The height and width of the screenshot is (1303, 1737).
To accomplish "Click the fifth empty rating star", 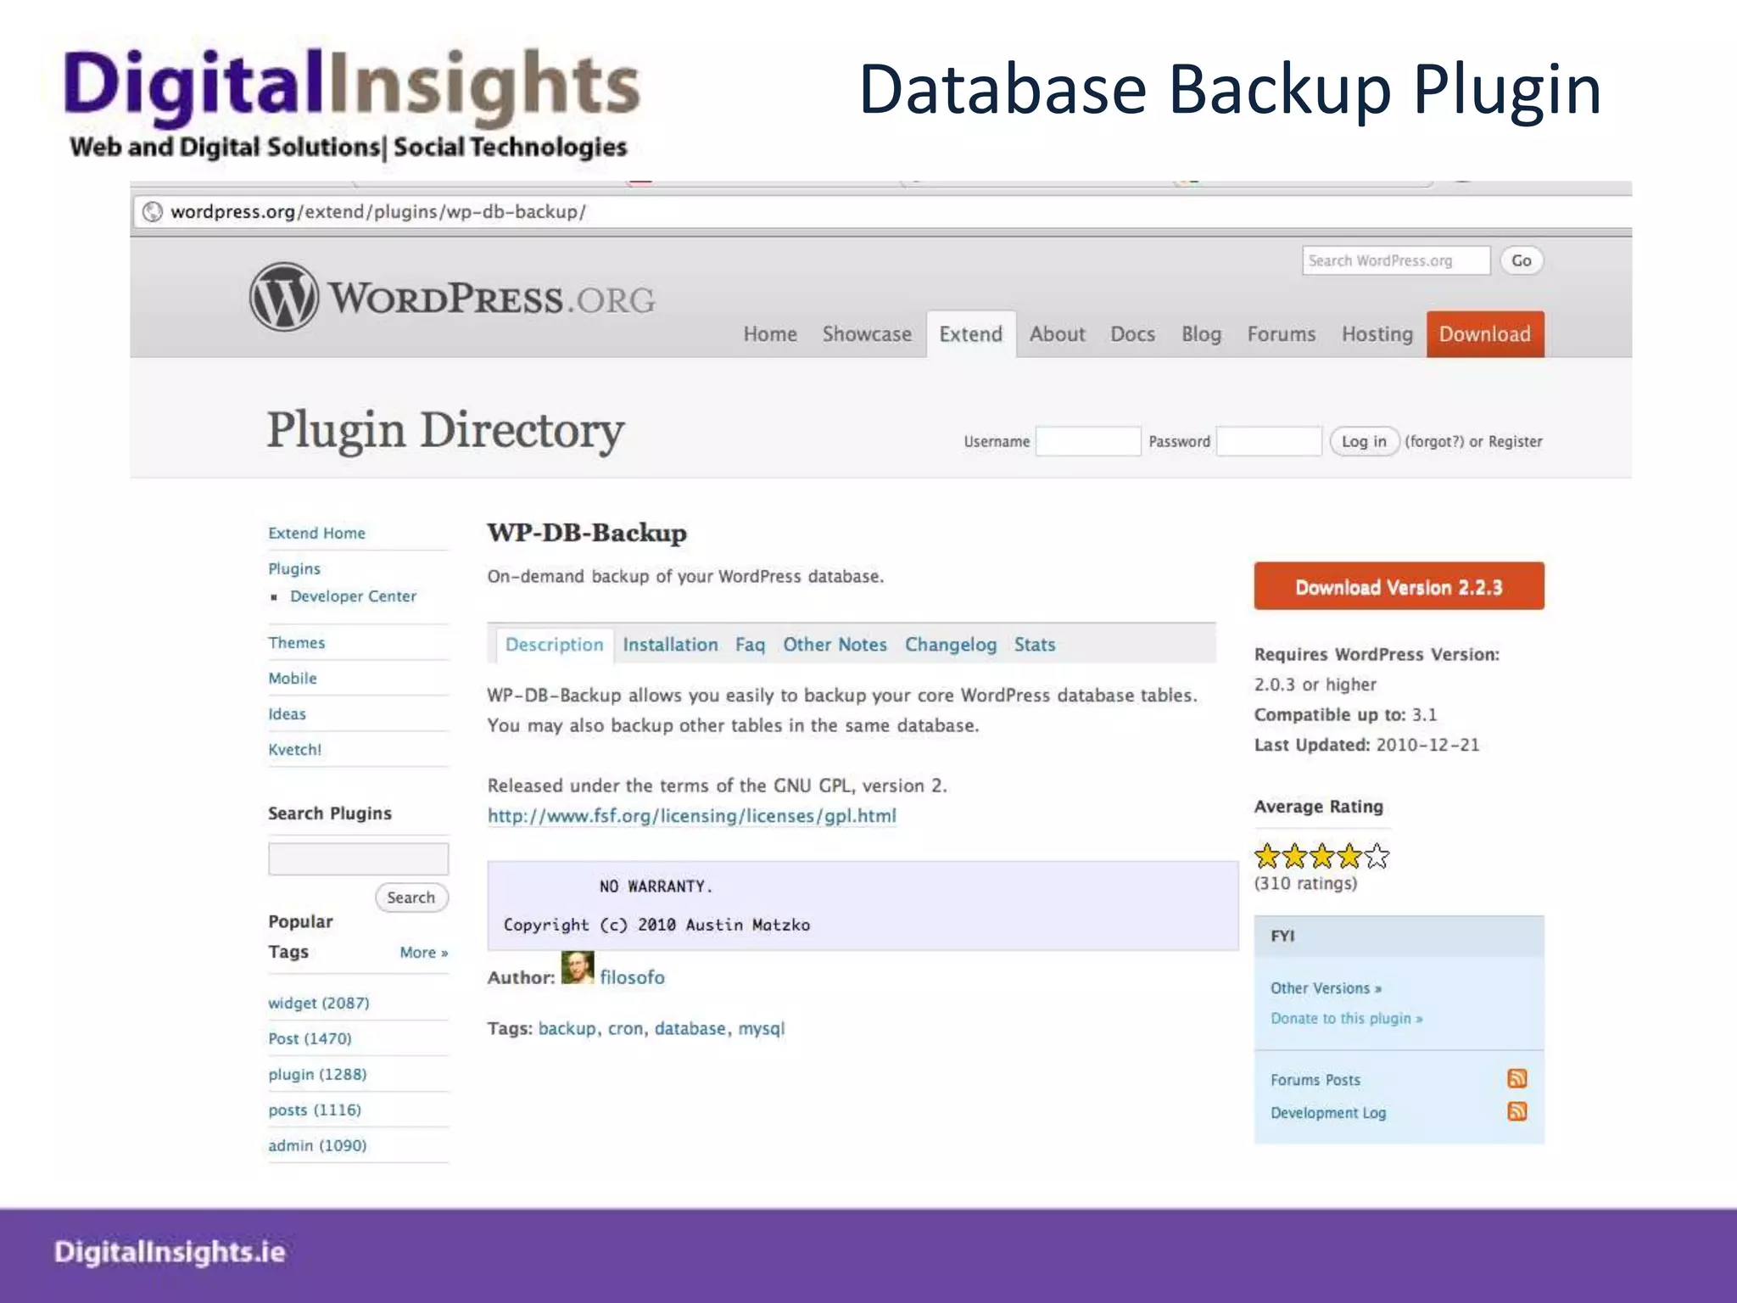I will 1377,856.
